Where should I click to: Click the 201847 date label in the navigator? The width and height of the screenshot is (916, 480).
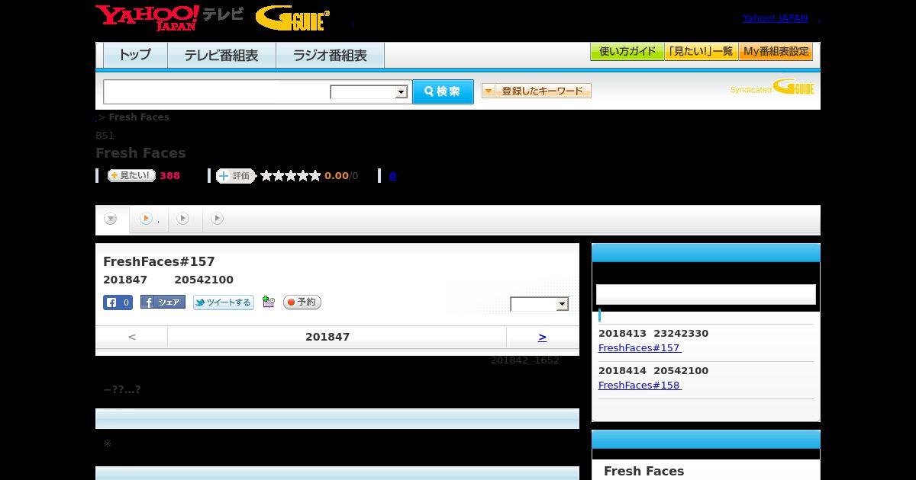click(x=327, y=337)
